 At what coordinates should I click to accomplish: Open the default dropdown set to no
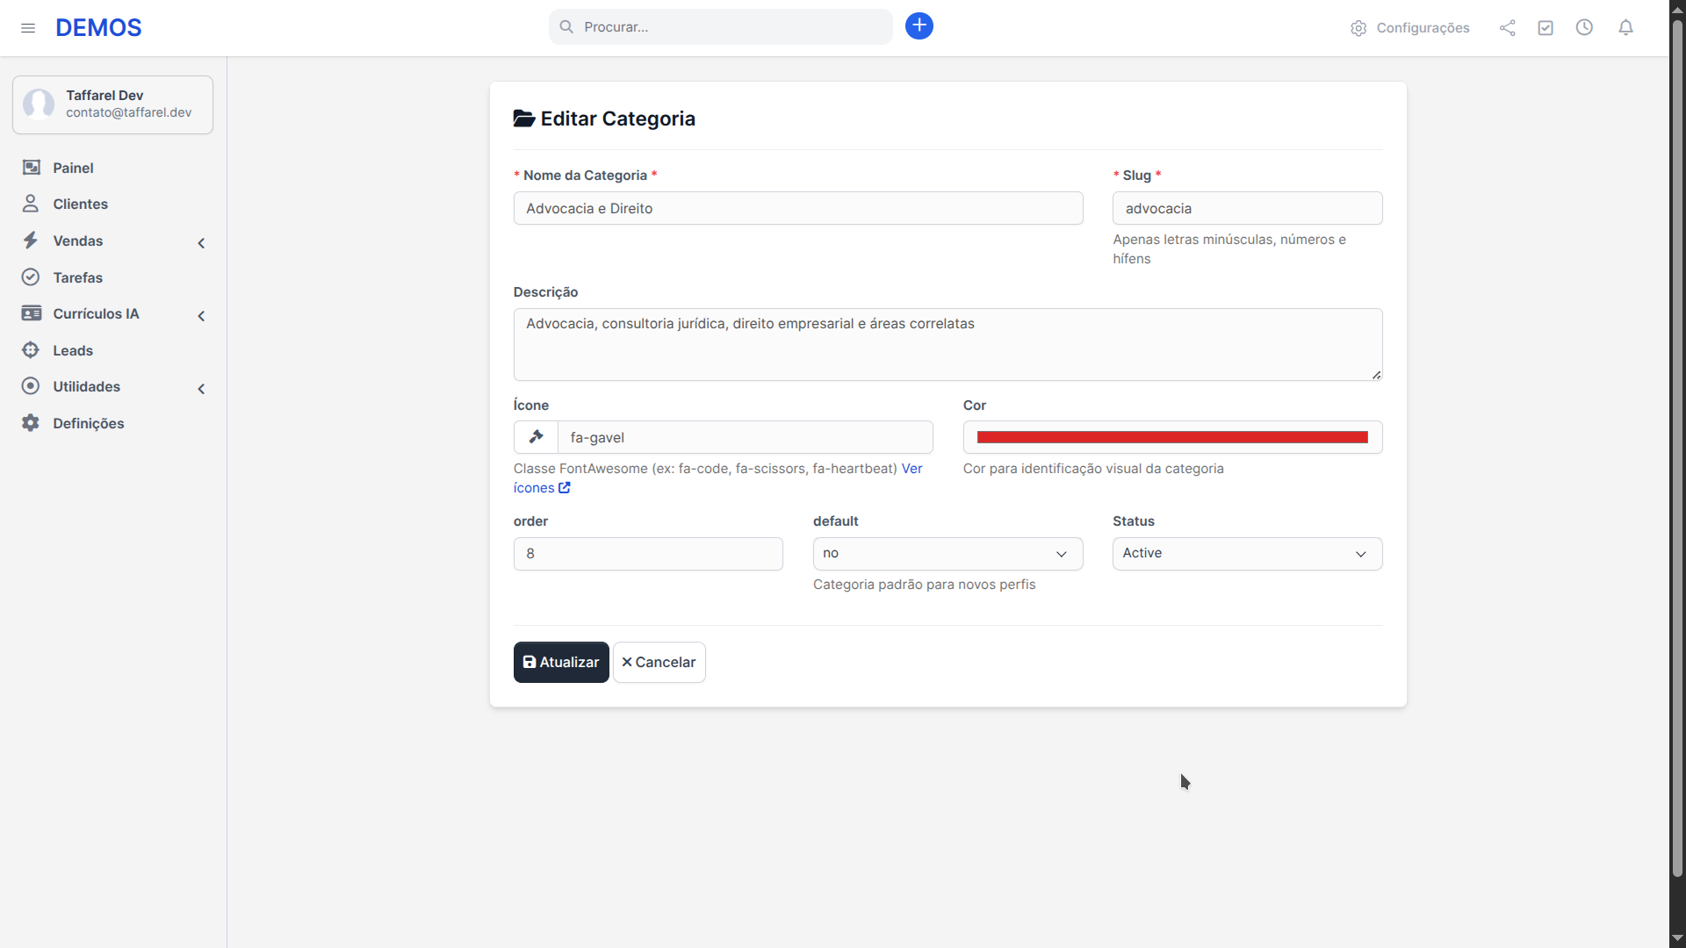coord(947,553)
